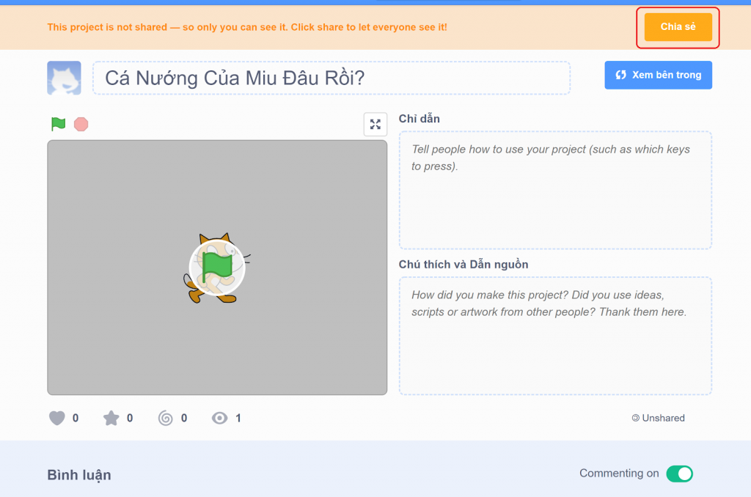Click the Bình luận comments heading
Screen dimensions: 751x497
pyautogui.click(x=79, y=475)
